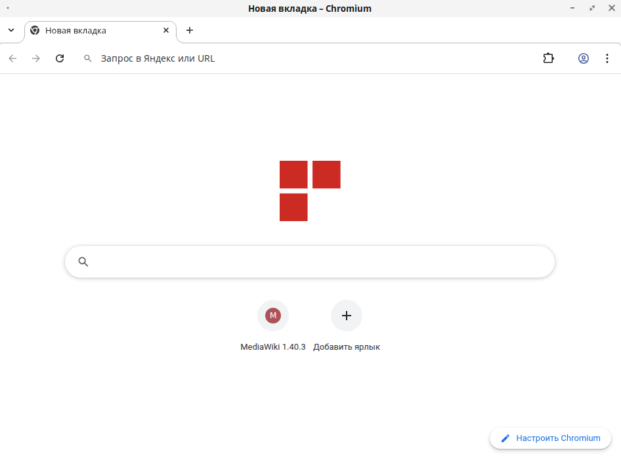Open a new tab with plus button
Image resolution: width=621 pixels, height=458 pixels.
[x=190, y=30]
